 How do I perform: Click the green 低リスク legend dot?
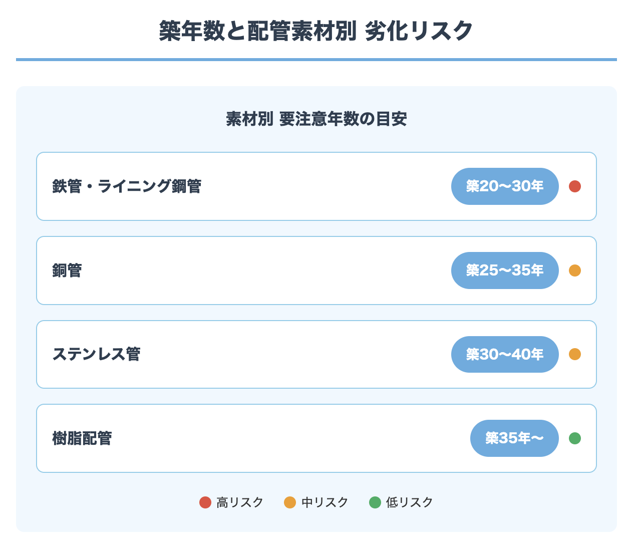[375, 502]
